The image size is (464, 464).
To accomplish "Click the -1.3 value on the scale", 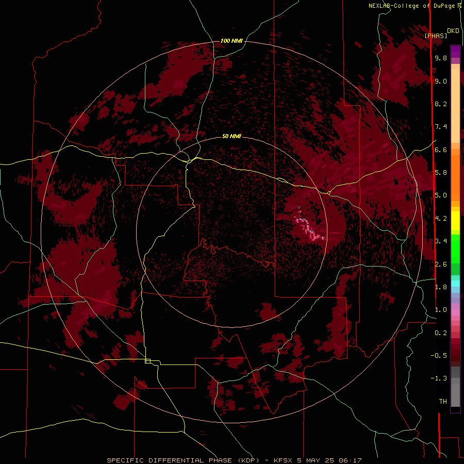I will point(439,378).
